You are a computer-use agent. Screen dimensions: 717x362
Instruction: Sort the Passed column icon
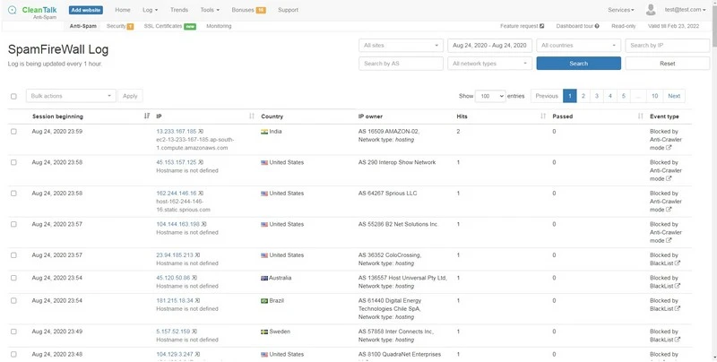coord(640,116)
